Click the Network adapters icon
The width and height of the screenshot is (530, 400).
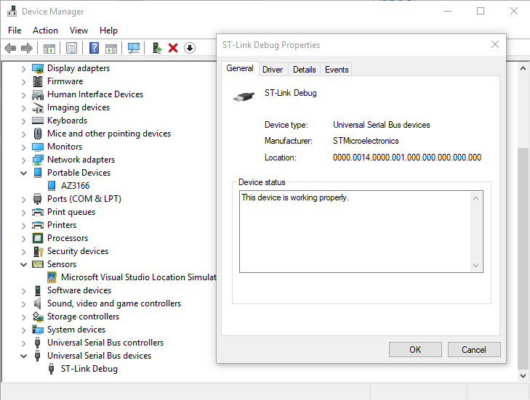(38, 160)
